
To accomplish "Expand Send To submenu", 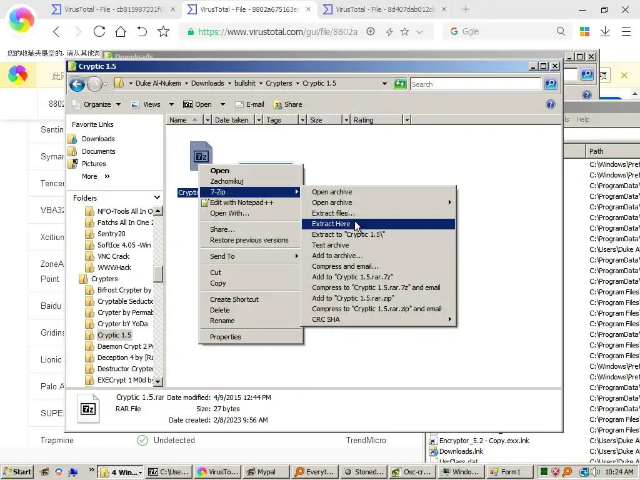I will point(251,256).
